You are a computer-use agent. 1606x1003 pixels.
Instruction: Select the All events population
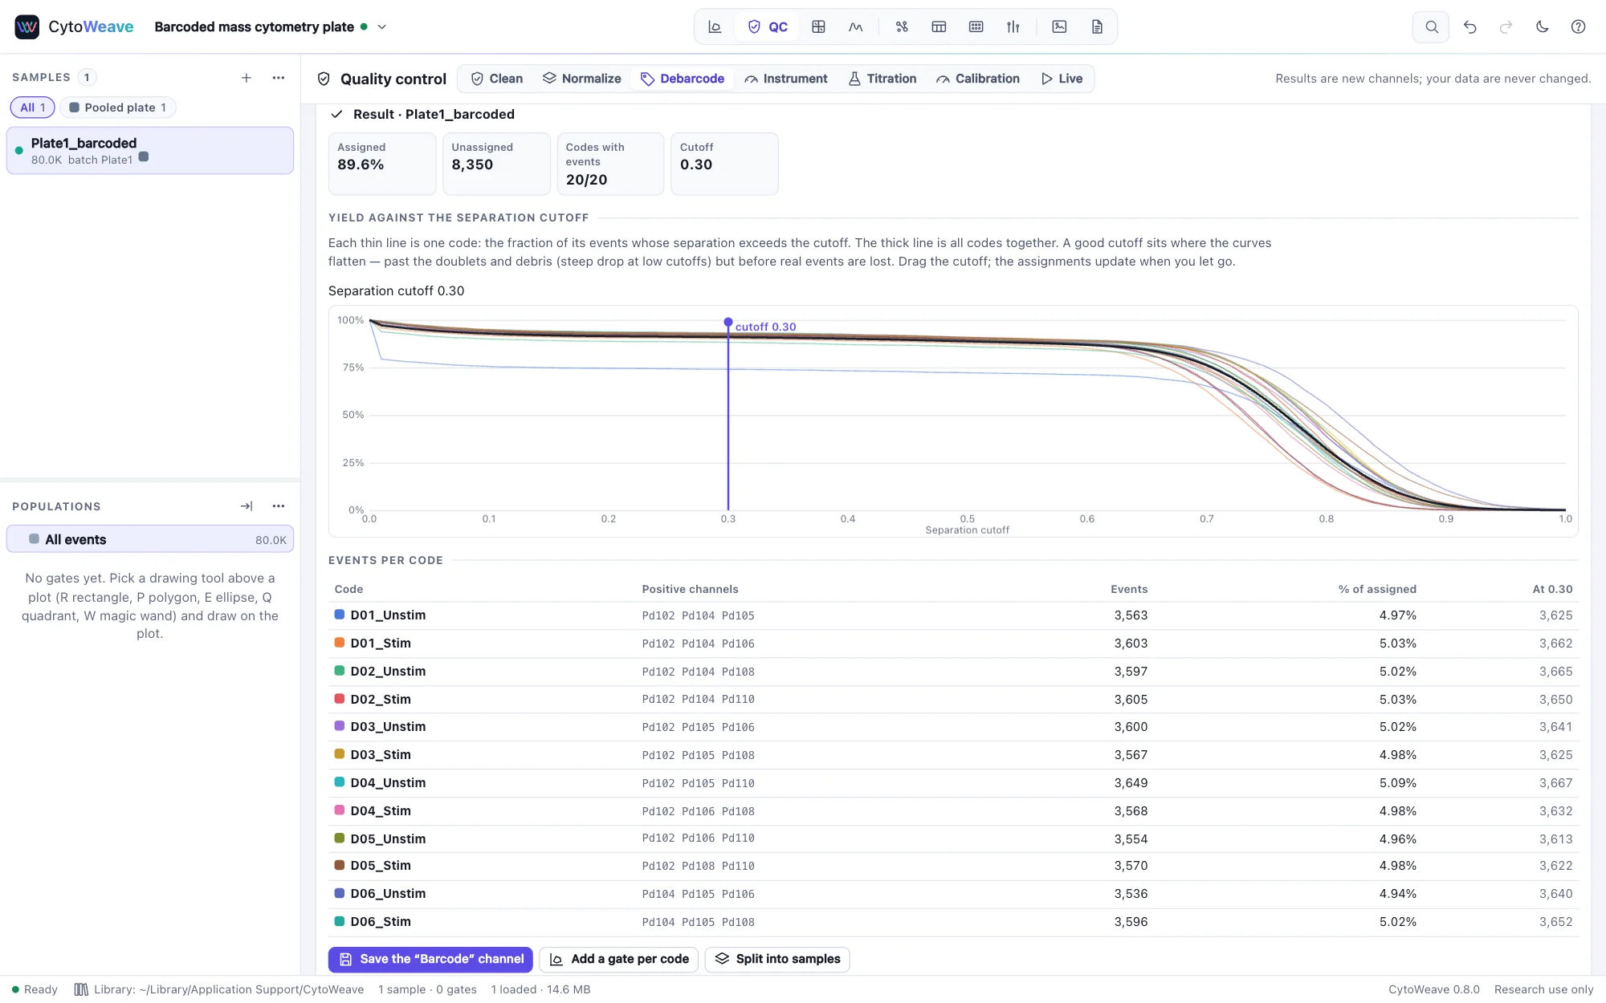[x=150, y=539]
